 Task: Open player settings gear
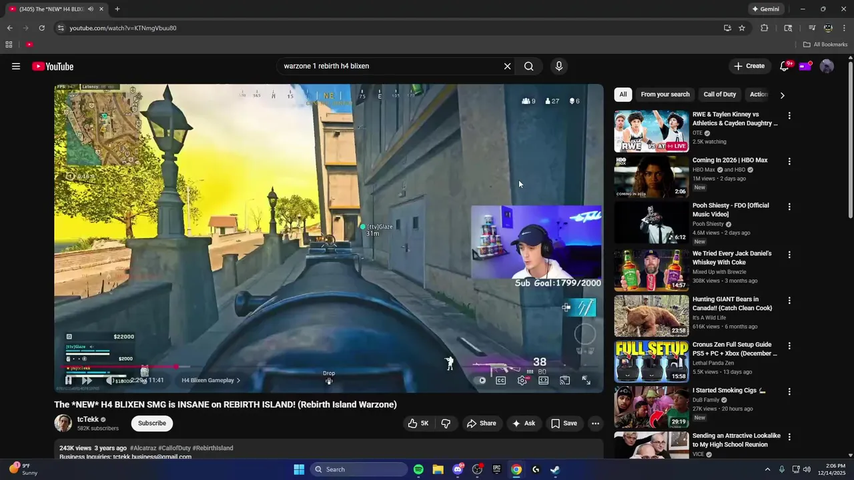click(x=522, y=381)
